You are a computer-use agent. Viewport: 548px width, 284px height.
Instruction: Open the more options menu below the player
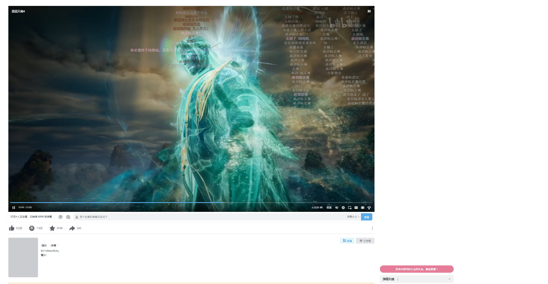tap(372, 228)
